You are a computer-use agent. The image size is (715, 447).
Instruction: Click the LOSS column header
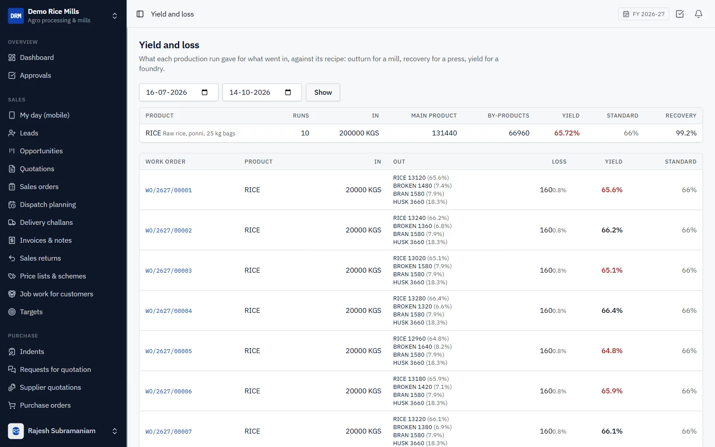click(x=559, y=162)
